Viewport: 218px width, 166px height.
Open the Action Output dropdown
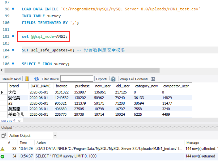[x=55, y=135]
